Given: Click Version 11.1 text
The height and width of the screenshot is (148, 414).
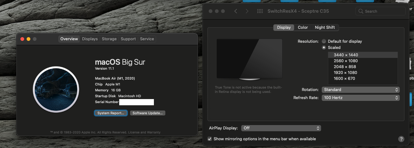Looking at the screenshot, I should click(x=104, y=68).
